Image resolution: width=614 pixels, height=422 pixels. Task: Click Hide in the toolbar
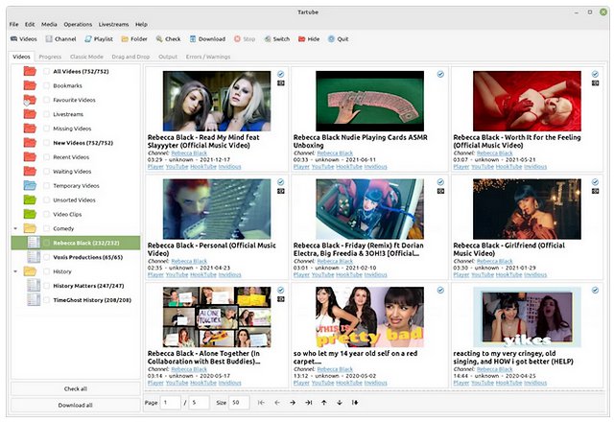pyautogui.click(x=309, y=39)
